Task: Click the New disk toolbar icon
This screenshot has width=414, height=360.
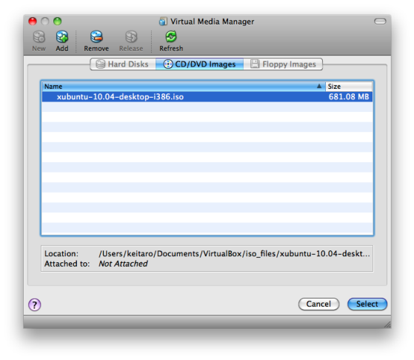Action: (39, 37)
